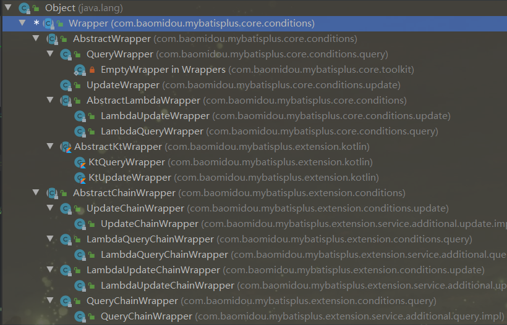Select the UpdateWrapper row text

click(244, 85)
